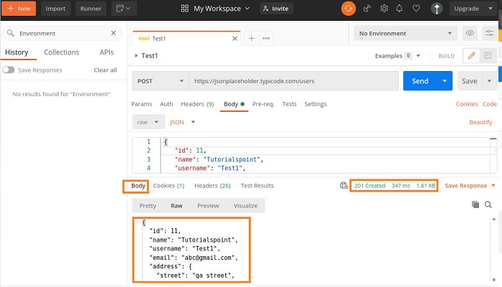Click the Beautify link
Image resolution: width=502 pixels, height=287 pixels.
pyautogui.click(x=480, y=122)
